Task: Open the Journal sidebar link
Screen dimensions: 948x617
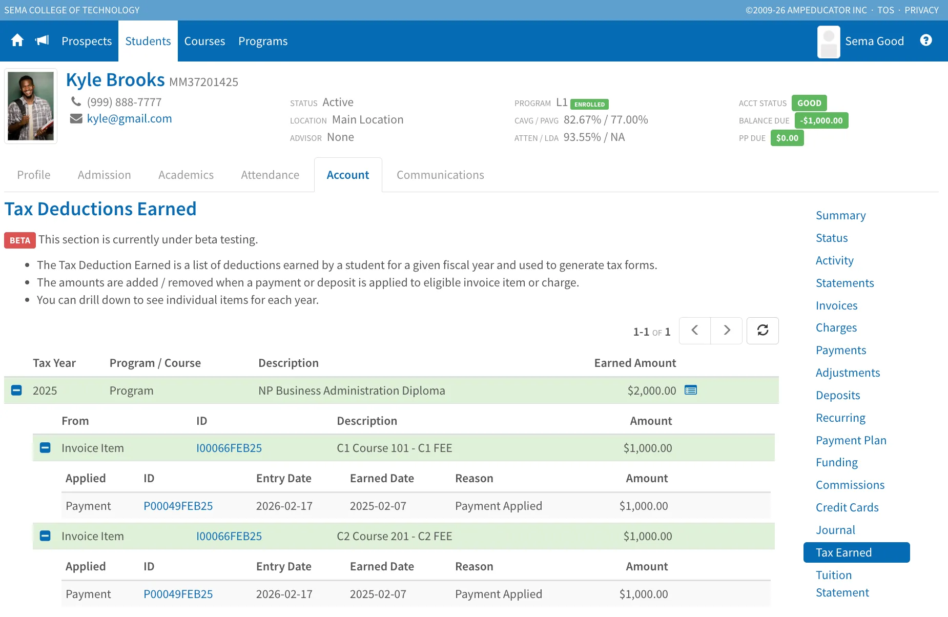Action: pos(836,530)
